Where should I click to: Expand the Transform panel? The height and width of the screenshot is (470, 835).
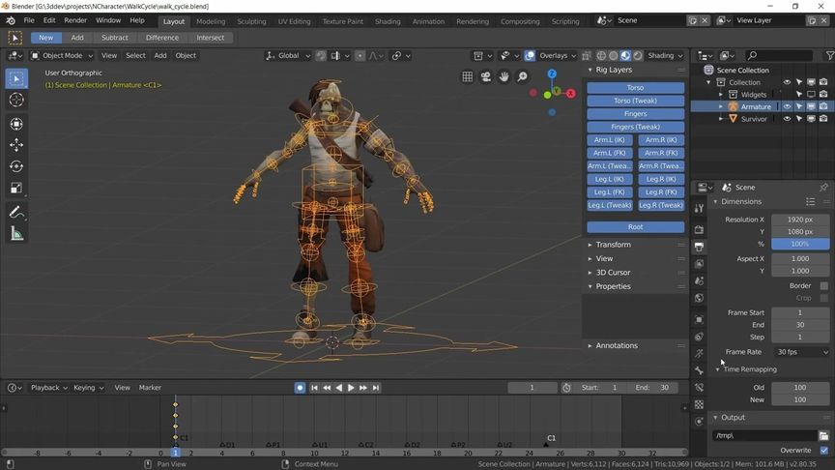(x=613, y=245)
